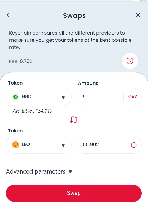The image size is (148, 209).
Task: Select the HBD token selector box
Action: (x=39, y=97)
